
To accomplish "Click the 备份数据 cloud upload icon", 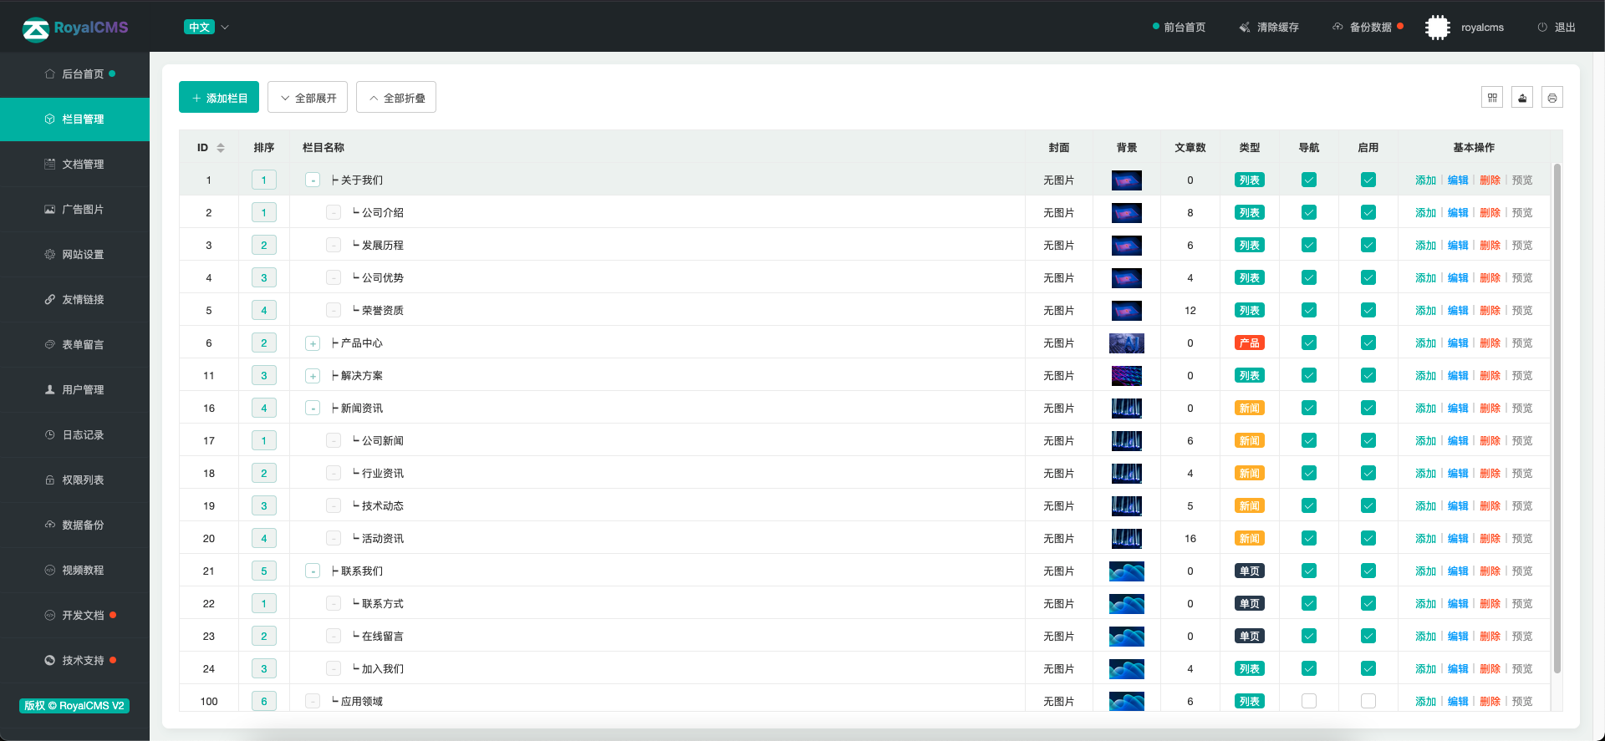I will click(1337, 27).
